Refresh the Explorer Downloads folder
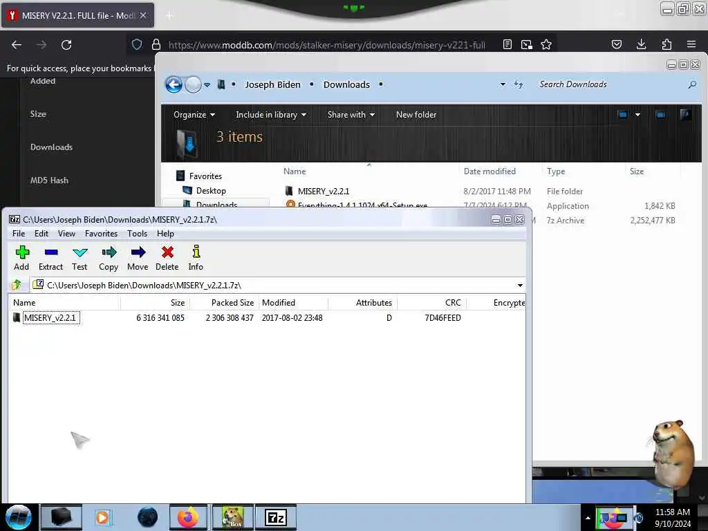 (x=519, y=84)
